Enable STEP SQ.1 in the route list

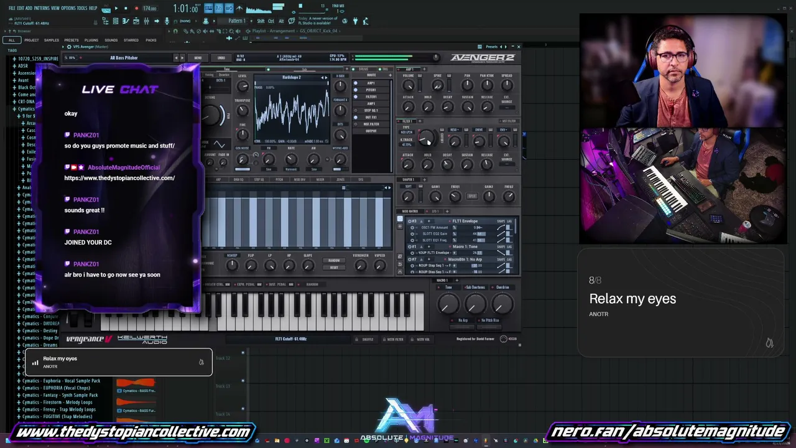point(356,111)
